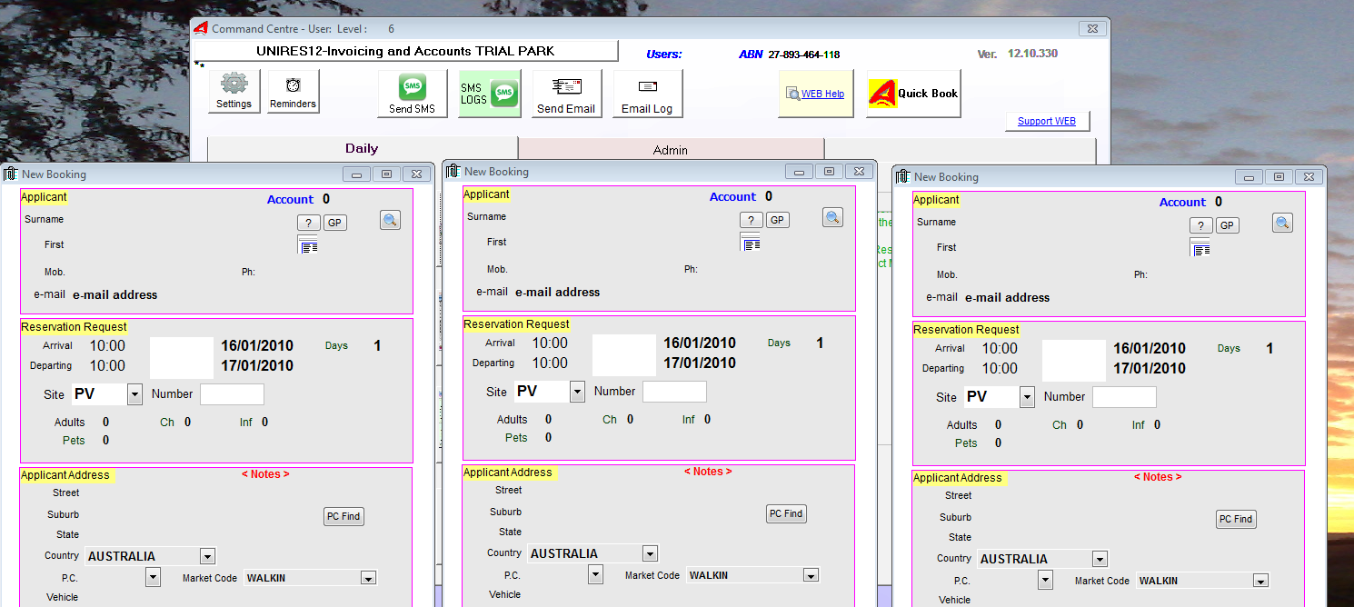Open Country AUSTRALIA dropdown in middle New Booking
Viewport: 1354px width, 607px height.
coord(650,553)
